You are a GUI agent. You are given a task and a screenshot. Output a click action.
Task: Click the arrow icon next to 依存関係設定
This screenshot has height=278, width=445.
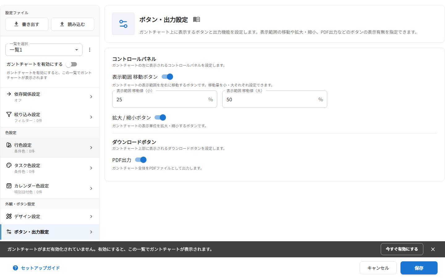9,94
